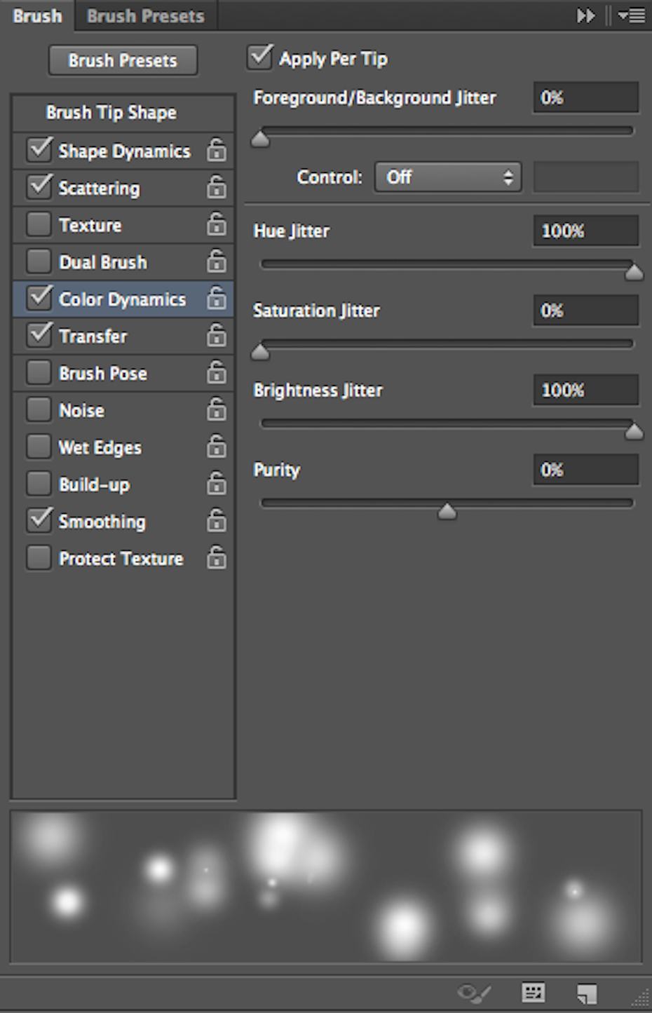Open the Brush panel flyout menu
The height and width of the screenshot is (1013, 652).
[632, 15]
